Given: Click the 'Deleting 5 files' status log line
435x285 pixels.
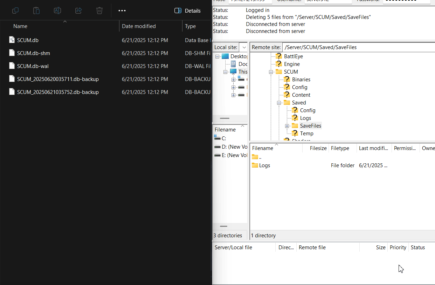Looking at the screenshot, I should pos(308,17).
